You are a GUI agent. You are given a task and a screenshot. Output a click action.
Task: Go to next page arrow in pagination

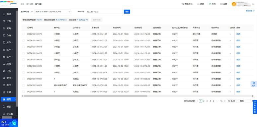coord(225,101)
